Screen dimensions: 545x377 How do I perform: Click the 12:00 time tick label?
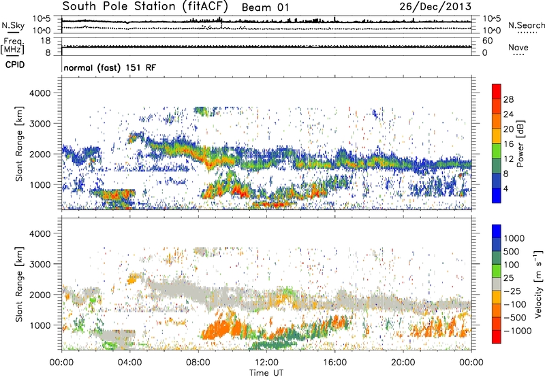(x=266, y=363)
